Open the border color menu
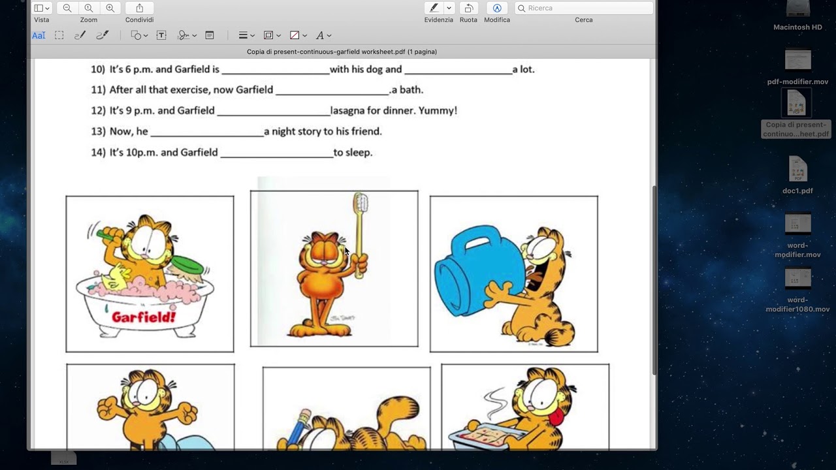The image size is (836, 470). coord(272,35)
